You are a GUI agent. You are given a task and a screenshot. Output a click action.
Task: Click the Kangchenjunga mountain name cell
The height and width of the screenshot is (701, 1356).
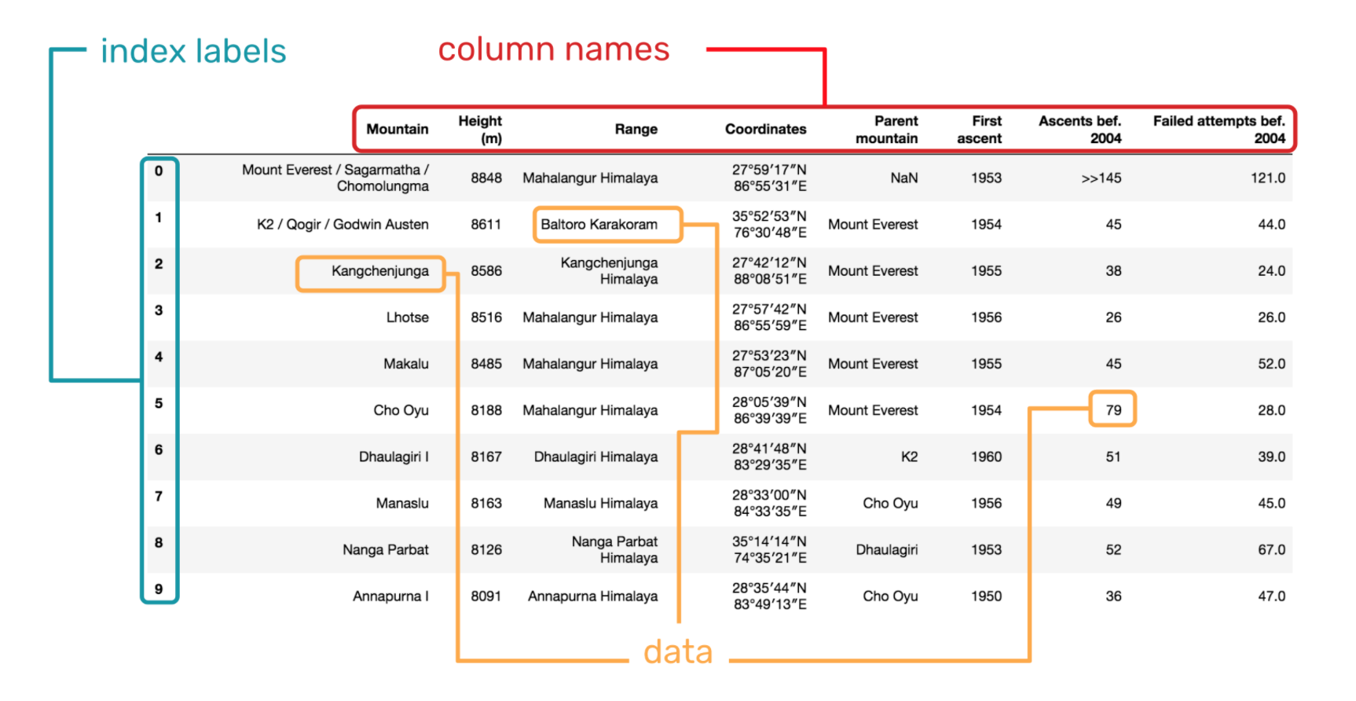point(380,270)
